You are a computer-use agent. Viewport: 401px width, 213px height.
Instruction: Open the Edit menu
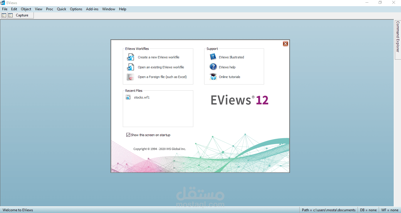click(14, 9)
